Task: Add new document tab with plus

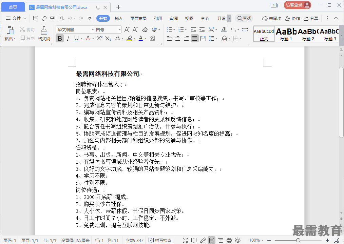Action: 118,7
